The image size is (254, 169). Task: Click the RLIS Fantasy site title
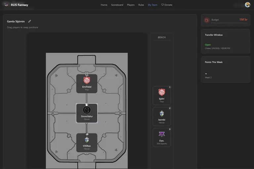tap(20, 5)
